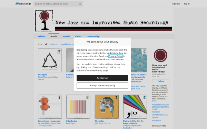Viewport: 207px width, 129px height.
Task: Open the Triangles album title link
Action: click(x=42, y=75)
